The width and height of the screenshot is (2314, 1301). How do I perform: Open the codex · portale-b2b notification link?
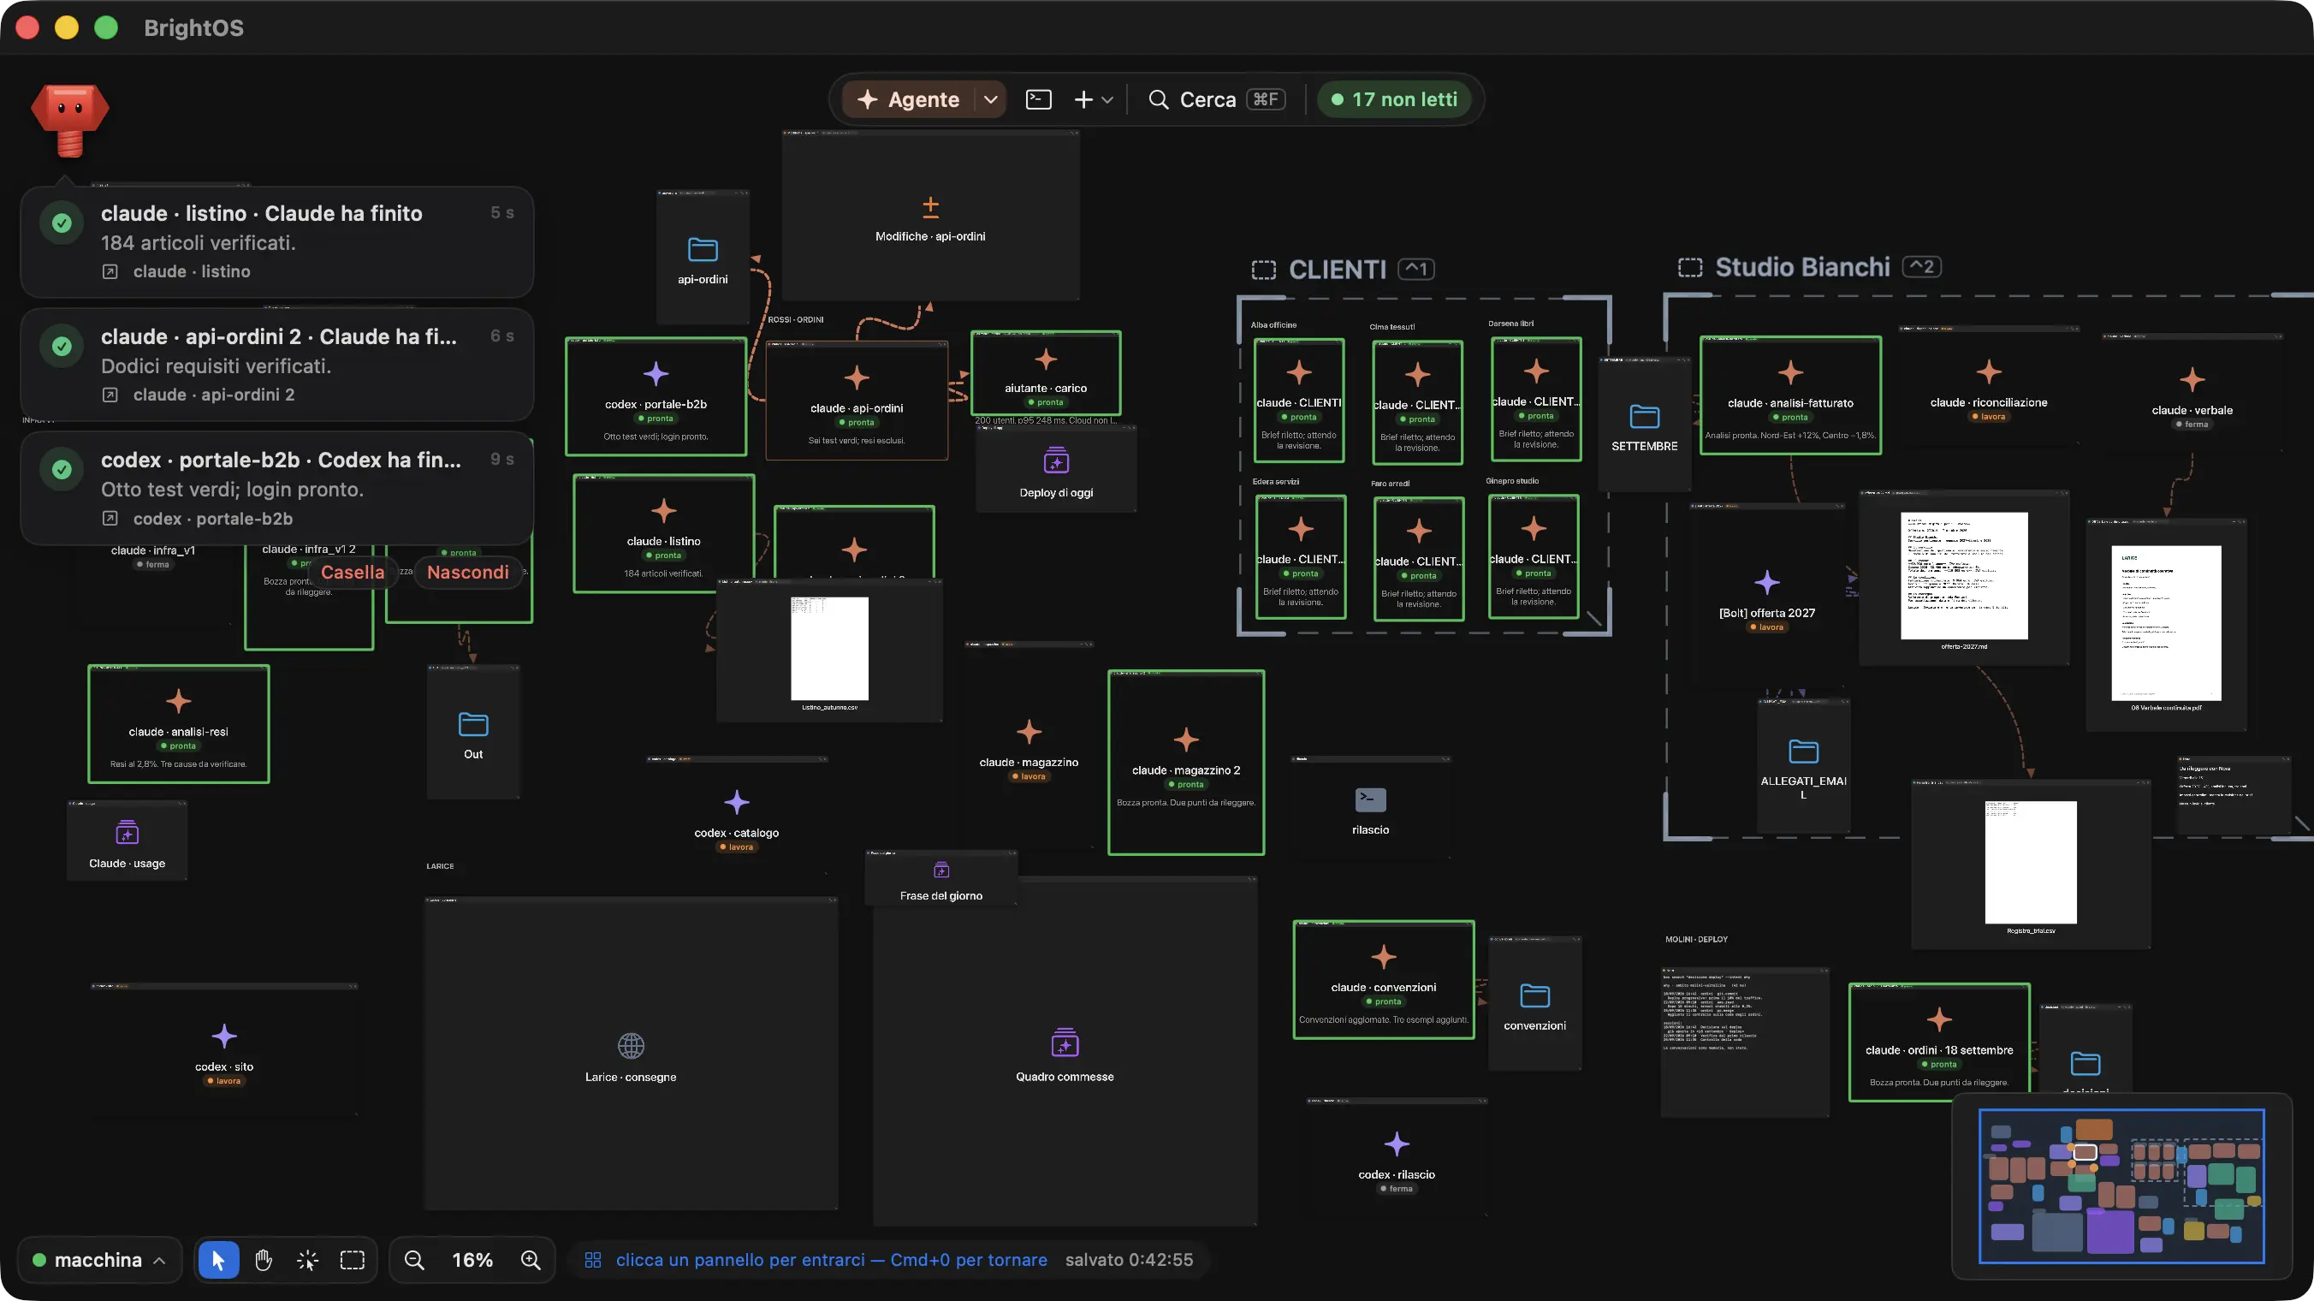click(x=198, y=519)
